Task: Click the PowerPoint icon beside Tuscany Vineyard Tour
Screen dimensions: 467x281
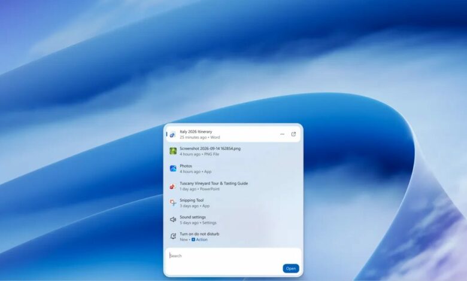Action: 173,186
